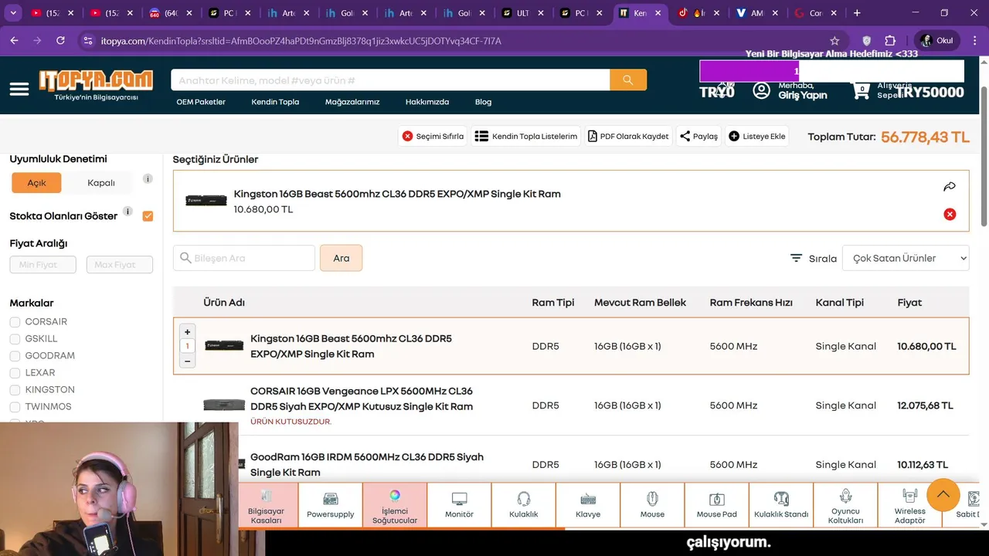Click the orange scroll-to-top arrow button

point(943,495)
